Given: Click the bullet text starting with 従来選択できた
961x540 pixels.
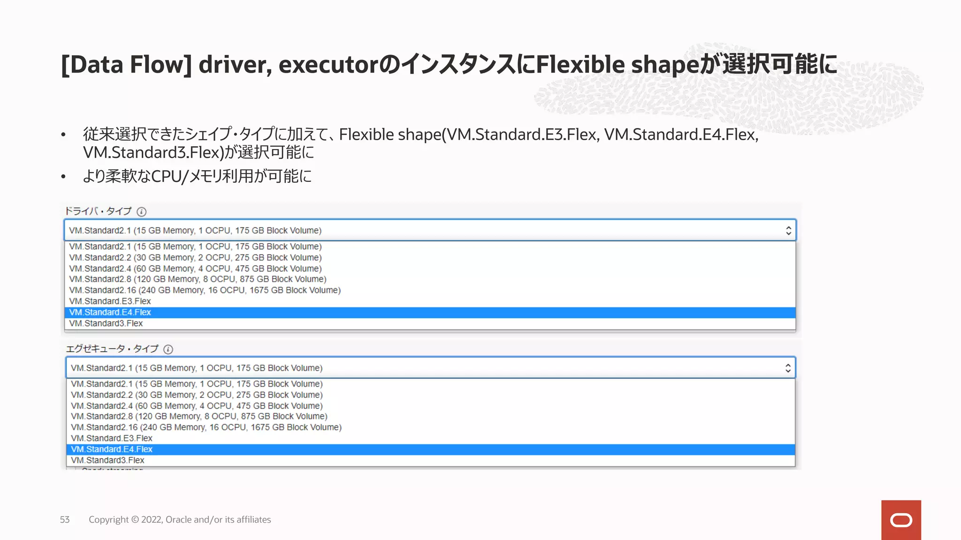Looking at the screenshot, I should [420, 143].
